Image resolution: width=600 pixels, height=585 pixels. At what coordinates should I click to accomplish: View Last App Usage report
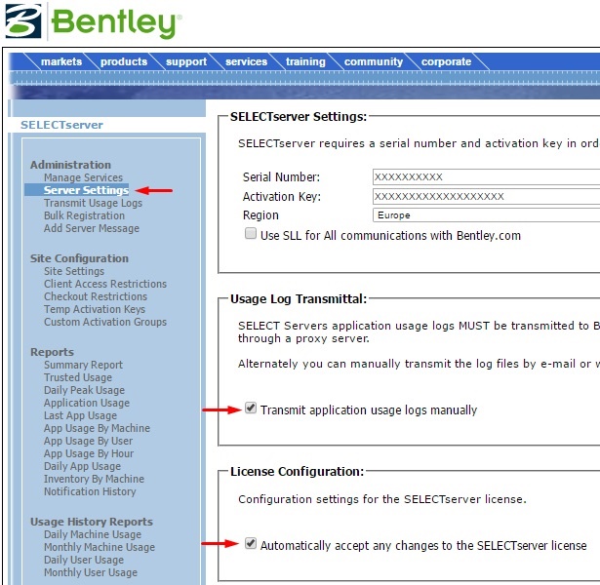tap(80, 415)
